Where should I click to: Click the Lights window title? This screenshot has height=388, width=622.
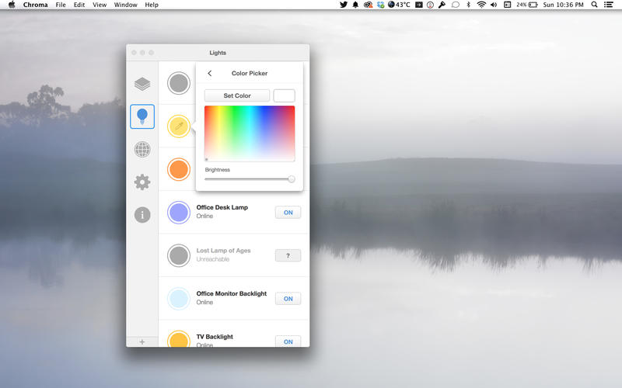point(218,53)
